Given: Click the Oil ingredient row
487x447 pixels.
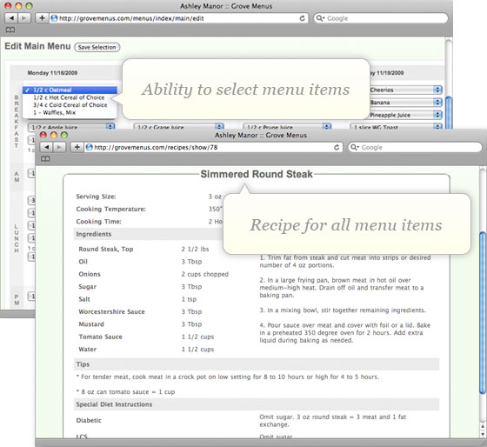Looking at the screenshot, I should point(83,262).
